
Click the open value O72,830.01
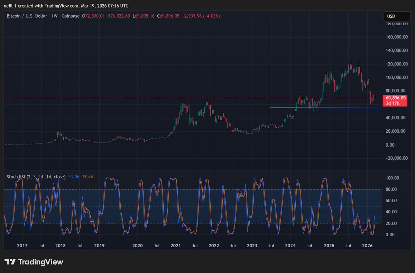click(94, 16)
